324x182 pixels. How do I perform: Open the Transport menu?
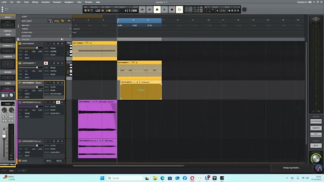(57, 2)
